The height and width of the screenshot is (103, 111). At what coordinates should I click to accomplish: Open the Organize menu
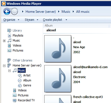tap(9, 20)
